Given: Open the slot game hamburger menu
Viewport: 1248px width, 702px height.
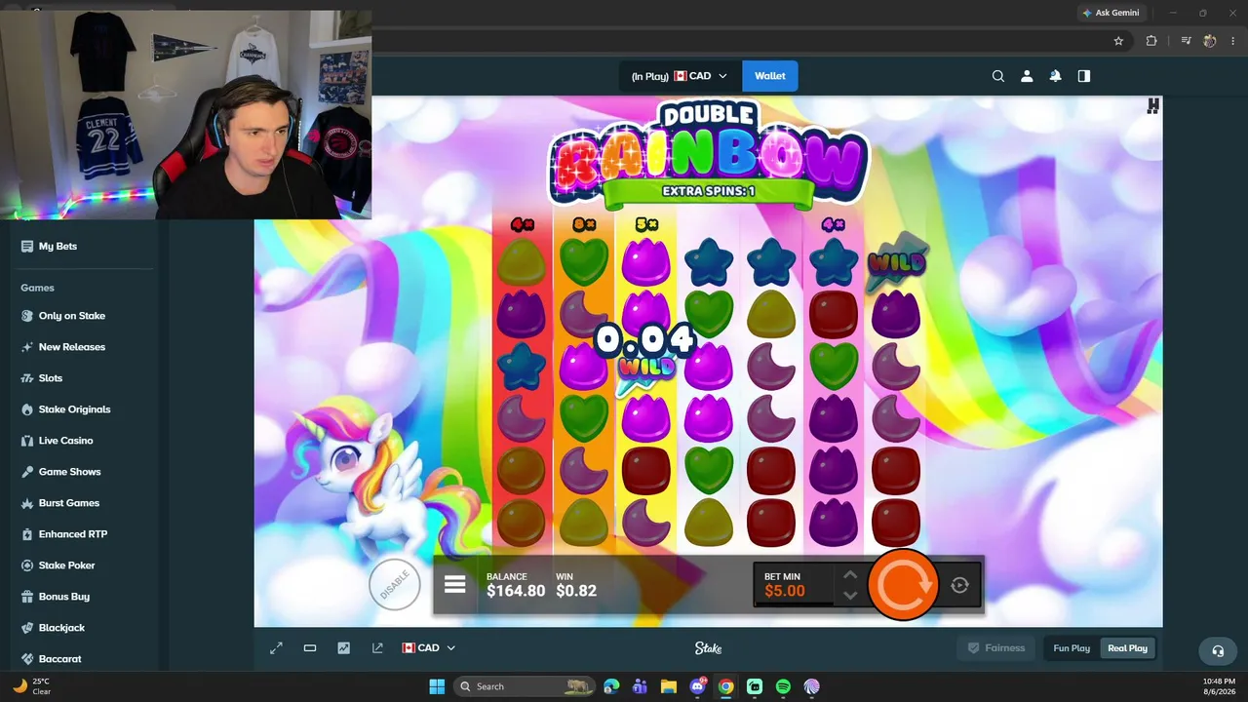Looking at the screenshot, I should tap(455, 585).
